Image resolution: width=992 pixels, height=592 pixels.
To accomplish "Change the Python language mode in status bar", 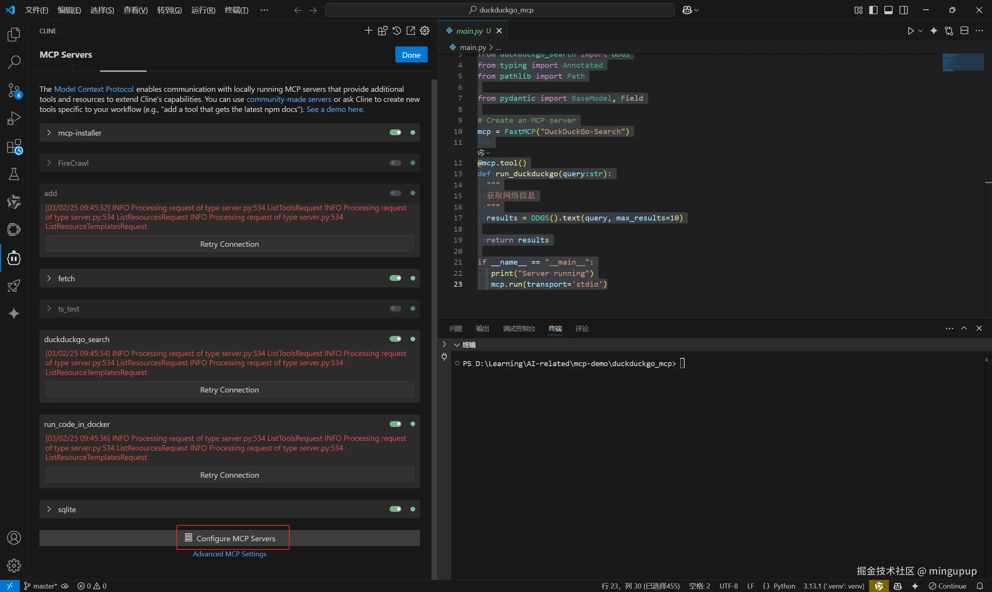I will (x=784, y=586).
